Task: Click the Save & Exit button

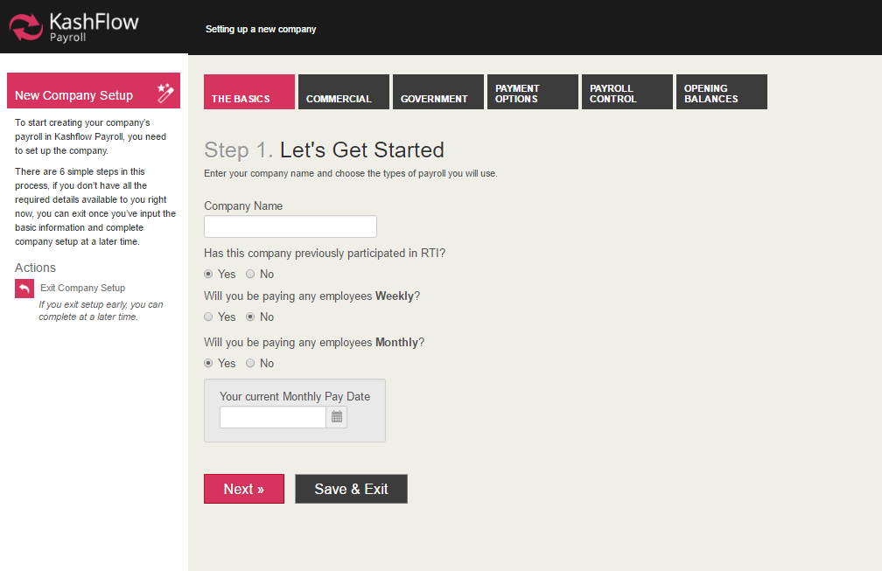Action: pos(351,489)
